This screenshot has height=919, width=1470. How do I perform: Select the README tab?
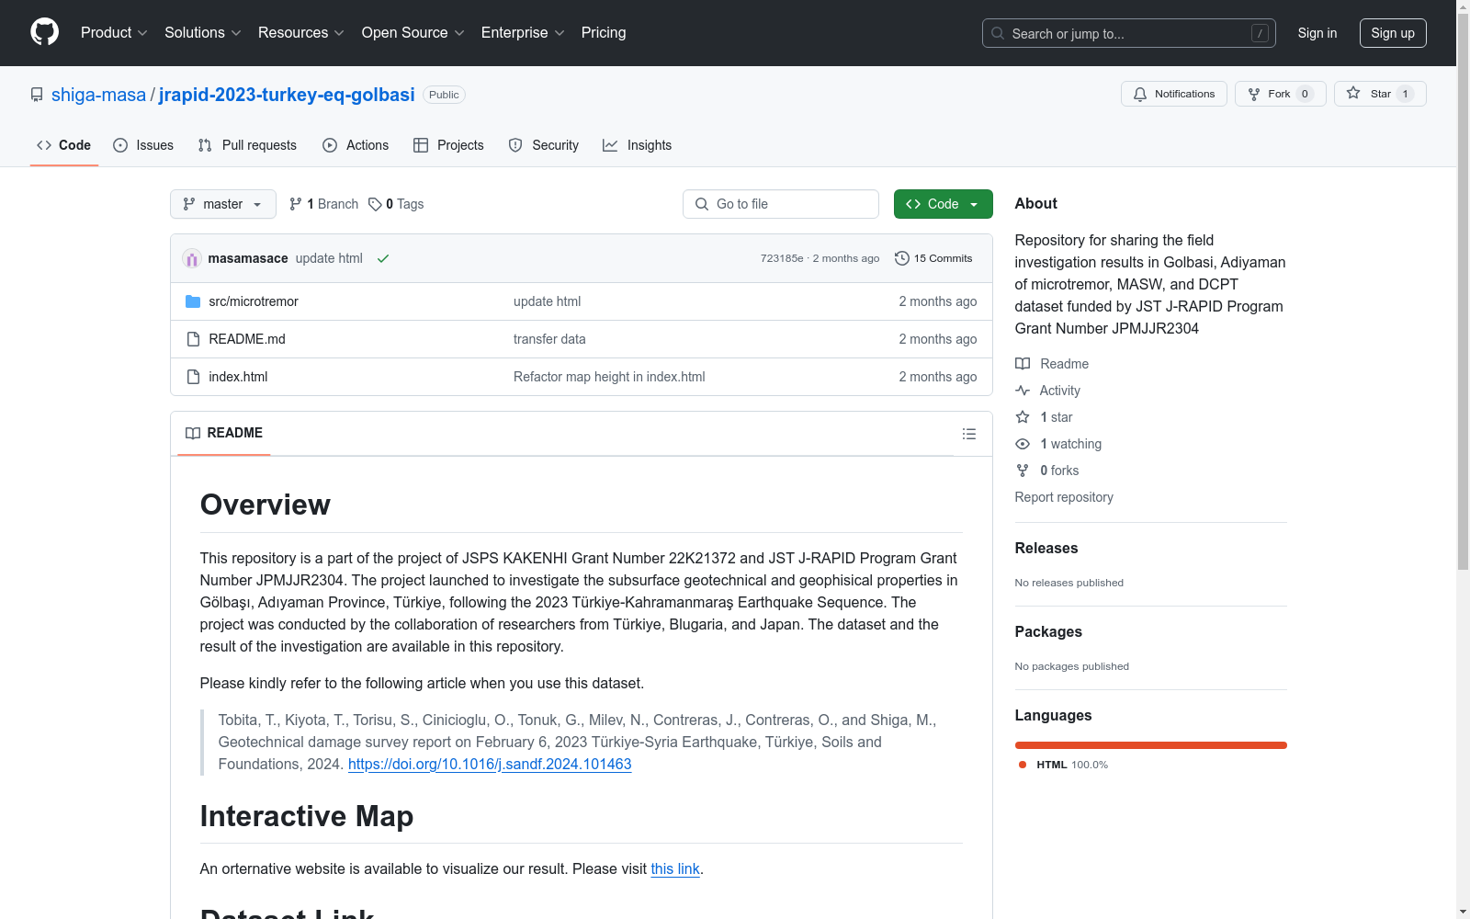224,433
